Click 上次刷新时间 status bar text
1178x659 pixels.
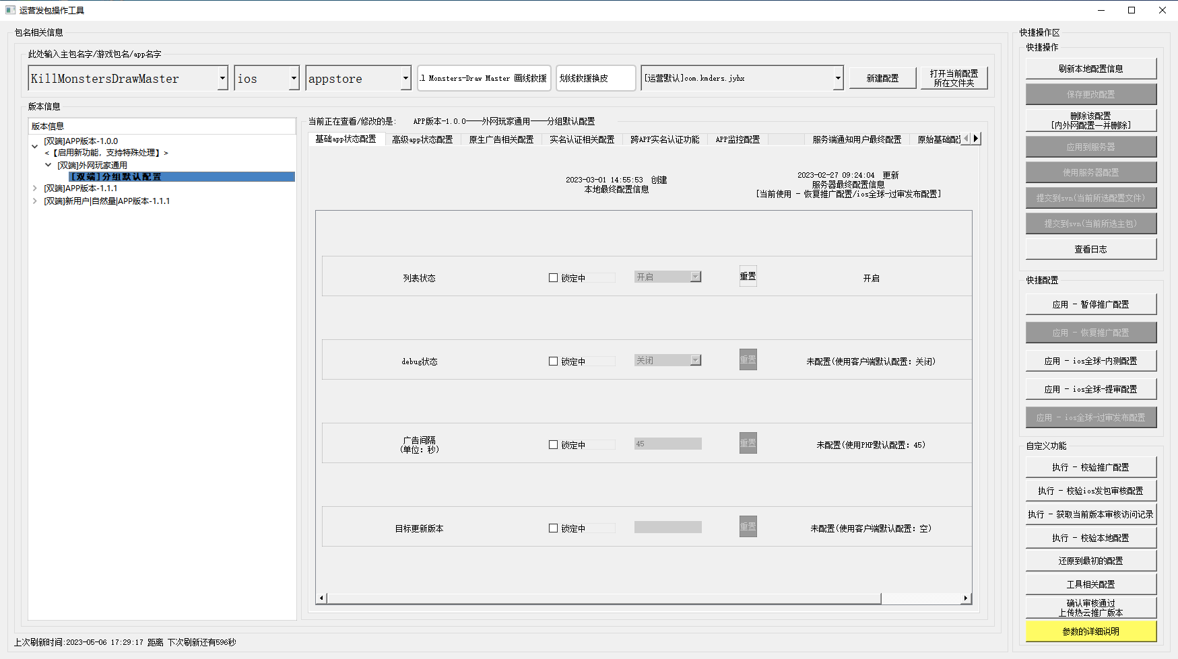coord(125,642)
